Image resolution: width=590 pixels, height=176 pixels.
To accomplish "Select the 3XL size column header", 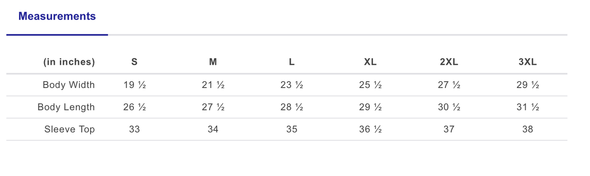I will pyautogui.click(x=528, y=62).
